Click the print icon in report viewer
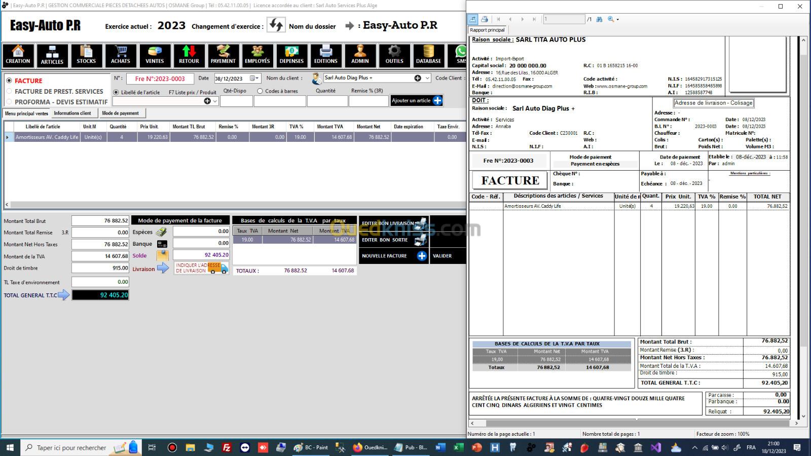Screen dimensions: 811x456 click(x=485, y=19)
